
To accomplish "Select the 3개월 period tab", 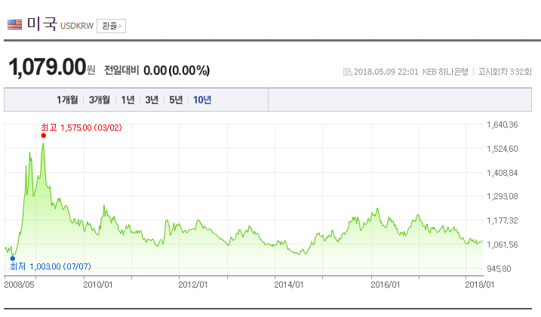I will [x=100, y=100].
